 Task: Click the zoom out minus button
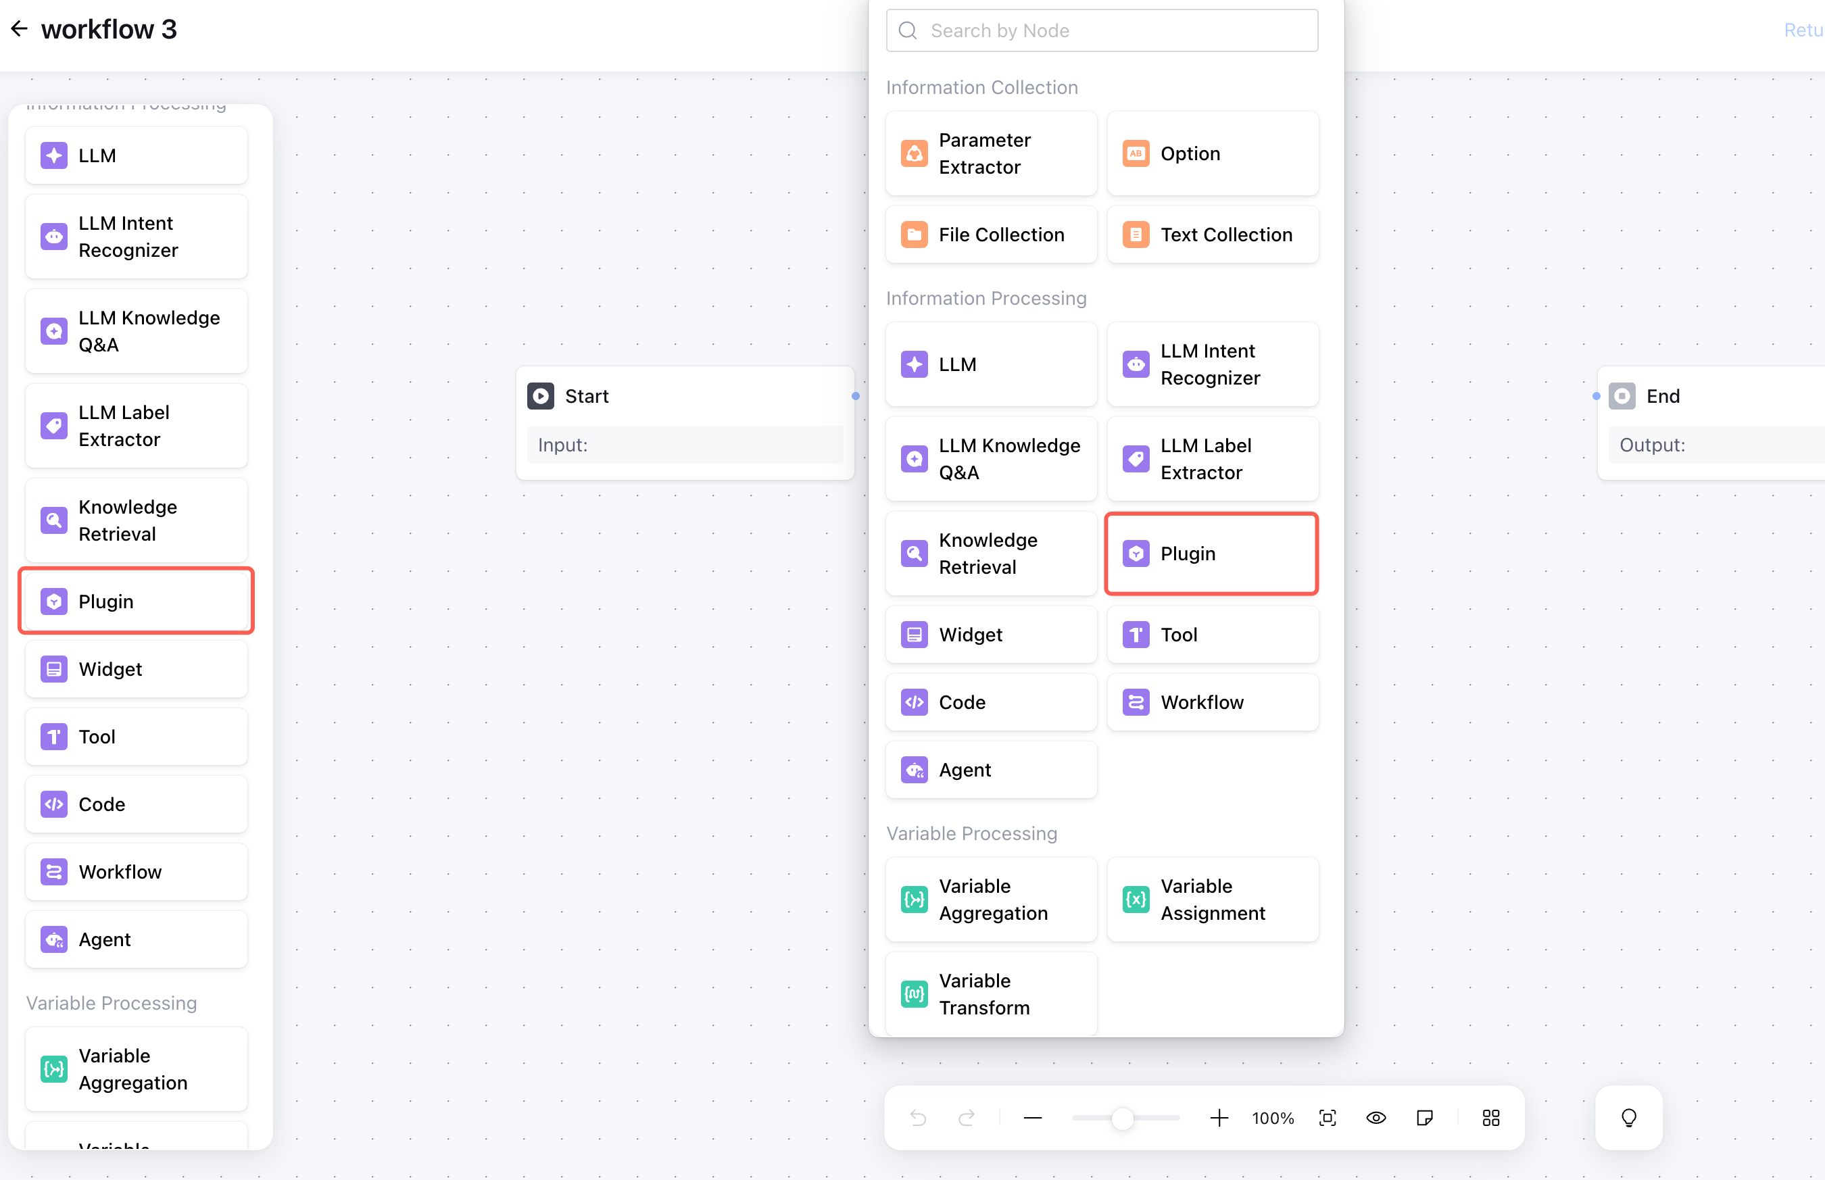click(1032, 1118)
